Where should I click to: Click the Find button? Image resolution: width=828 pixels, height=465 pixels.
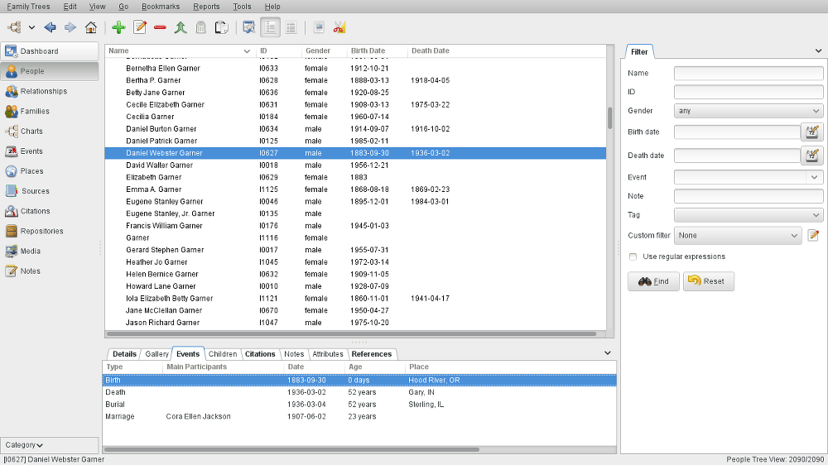tap(653, 281)
